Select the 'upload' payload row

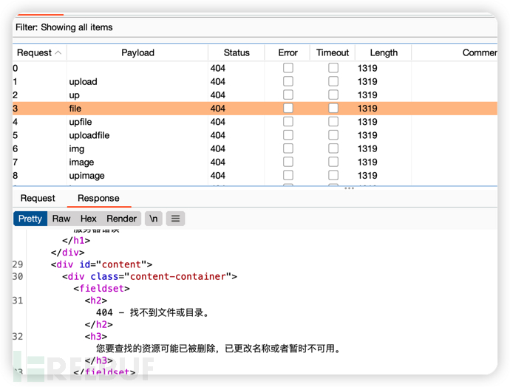click(255, 81)
